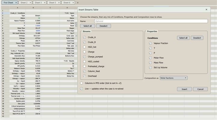The height and width of the screenshot is (120, 217).
Task: Add a new sheet with plus icon
Action: tap(78, 3)
